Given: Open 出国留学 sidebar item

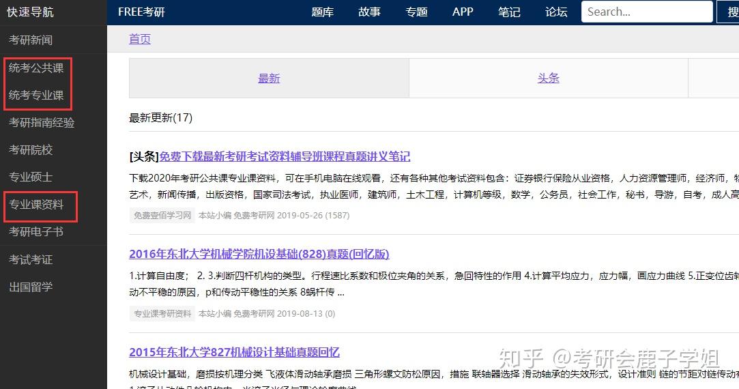Looking at the screenshot, I should point(31,287).
